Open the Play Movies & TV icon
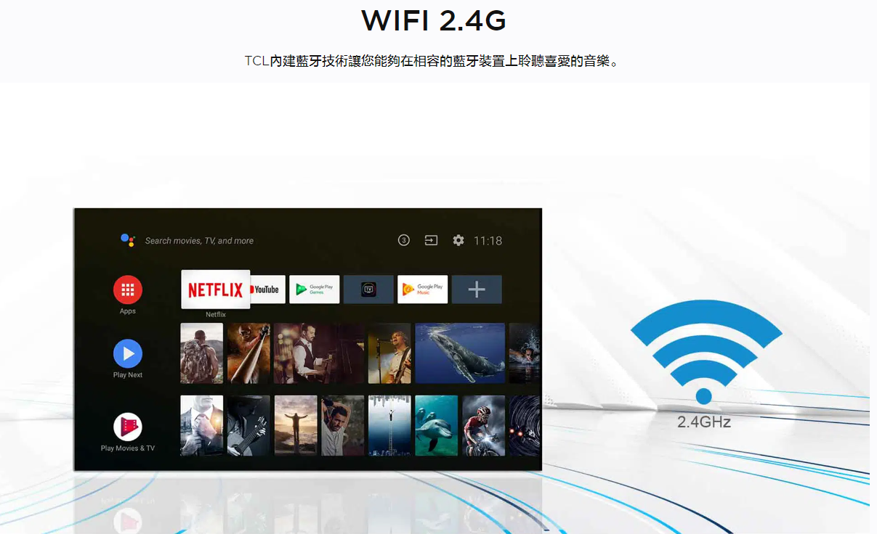Screen dimensions: 877x534 128,427
